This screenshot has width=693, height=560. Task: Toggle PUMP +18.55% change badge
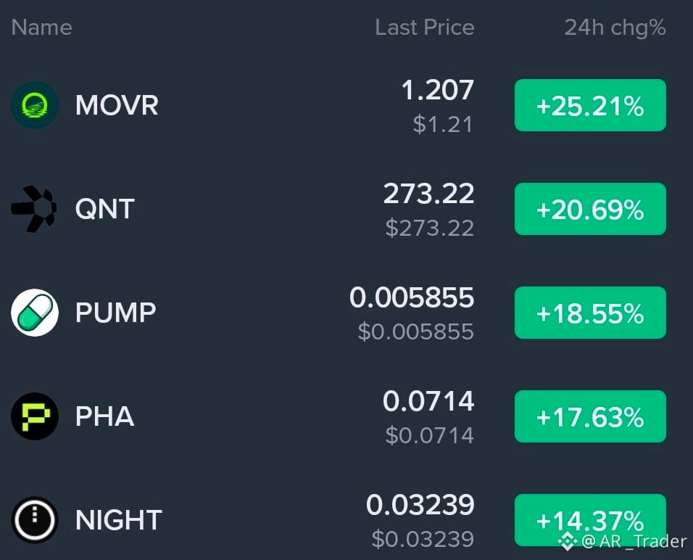coord(590,313)
